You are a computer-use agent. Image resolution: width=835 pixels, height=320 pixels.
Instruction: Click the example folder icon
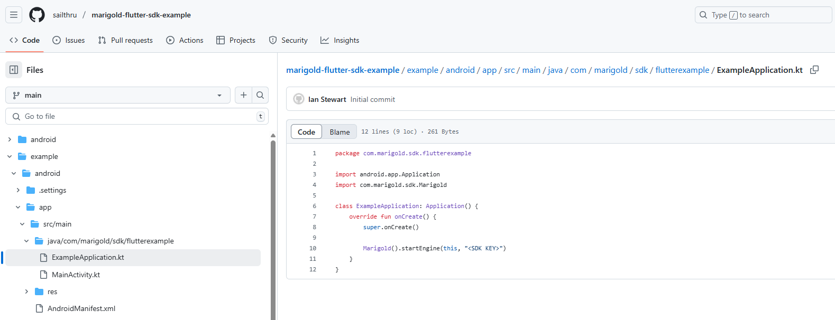pos(22,156)
